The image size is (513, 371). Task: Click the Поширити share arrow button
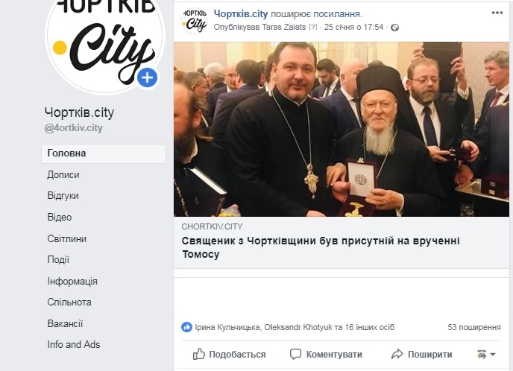click(x=422, y=355)
